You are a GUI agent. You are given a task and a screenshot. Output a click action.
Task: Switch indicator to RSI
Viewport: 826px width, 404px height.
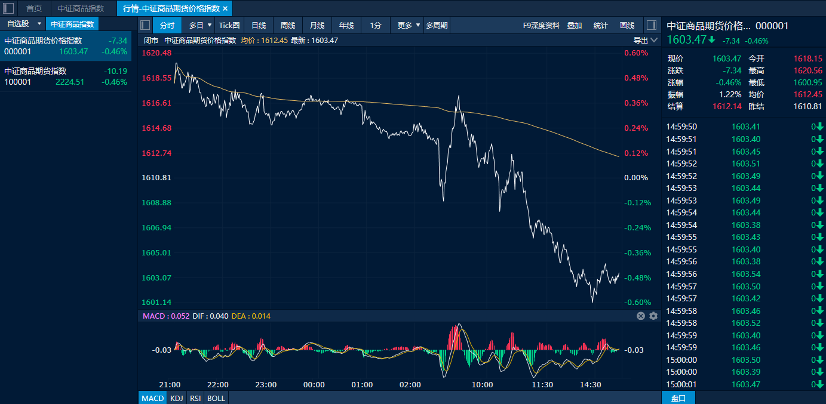(195, 398)
